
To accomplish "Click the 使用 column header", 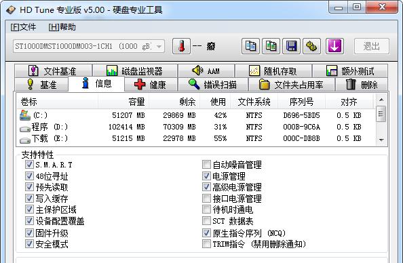I will tap(215, 102).
